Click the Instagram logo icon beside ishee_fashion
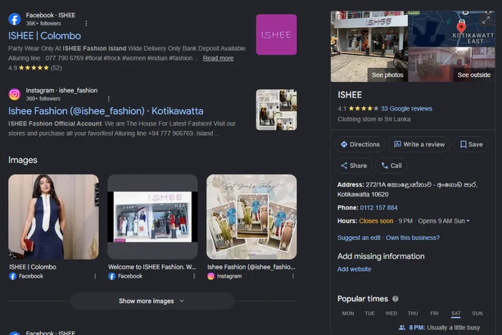Image resolution: width=502 pixels, height=335 pixels. (x=14, y=95)
